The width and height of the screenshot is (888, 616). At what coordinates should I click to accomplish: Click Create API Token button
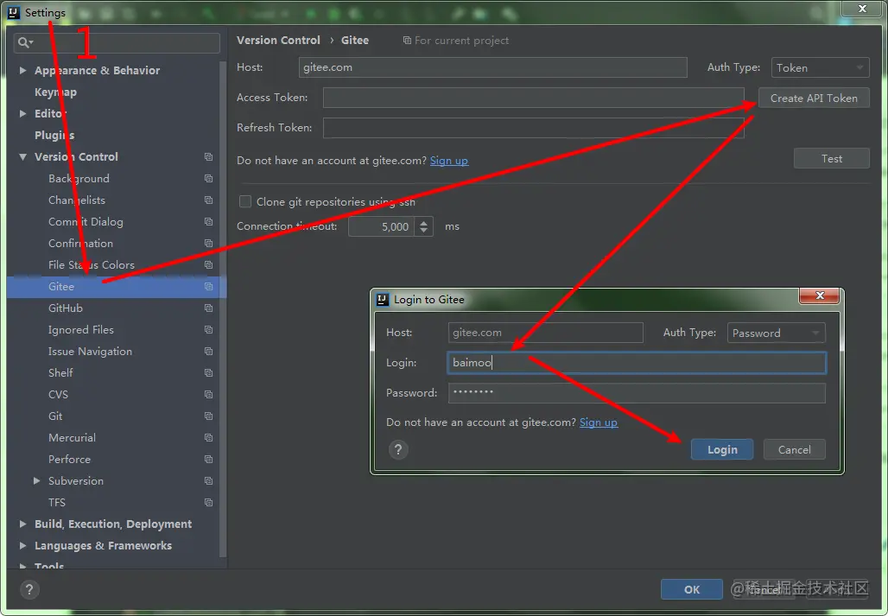pyautogui.click(x=814, y=98)
